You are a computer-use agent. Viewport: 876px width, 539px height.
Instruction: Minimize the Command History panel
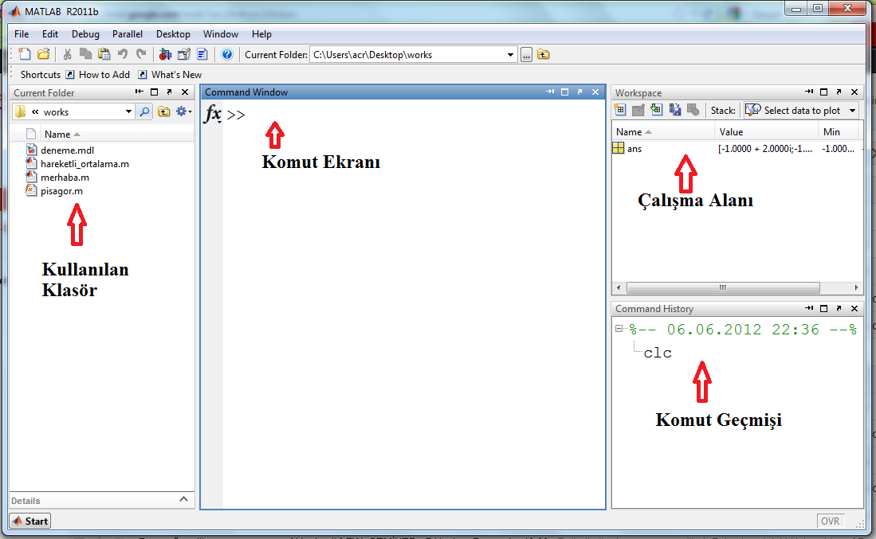[x=809, y=308]
